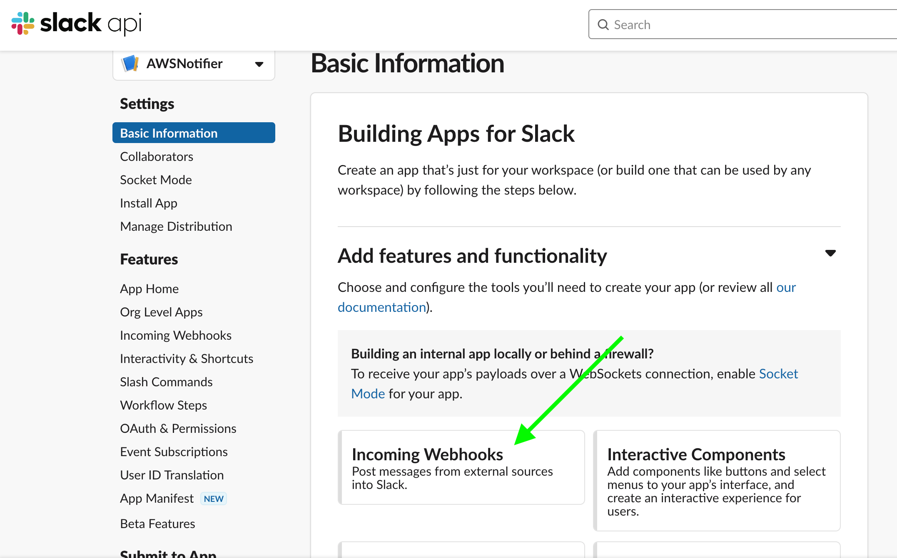
Task: Click the NEW badge beside App Manifest
Action: tap(214, 499)
